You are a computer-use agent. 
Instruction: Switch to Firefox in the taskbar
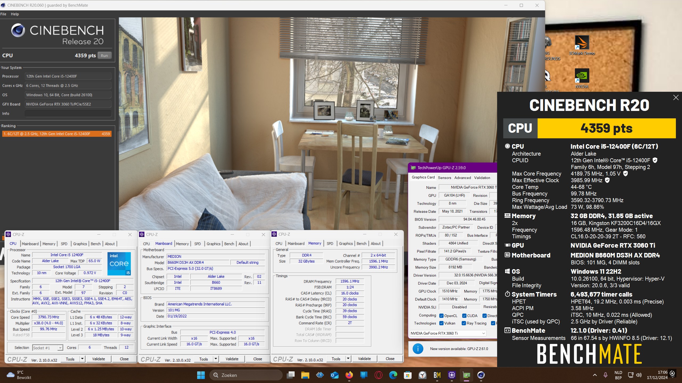point(349,375)
